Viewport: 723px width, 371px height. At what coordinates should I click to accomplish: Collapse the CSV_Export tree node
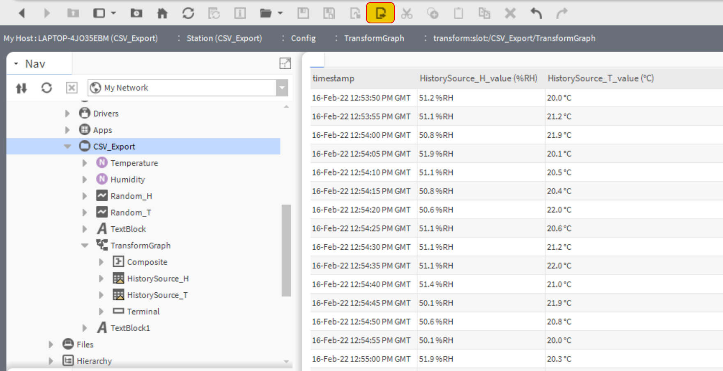68,146
